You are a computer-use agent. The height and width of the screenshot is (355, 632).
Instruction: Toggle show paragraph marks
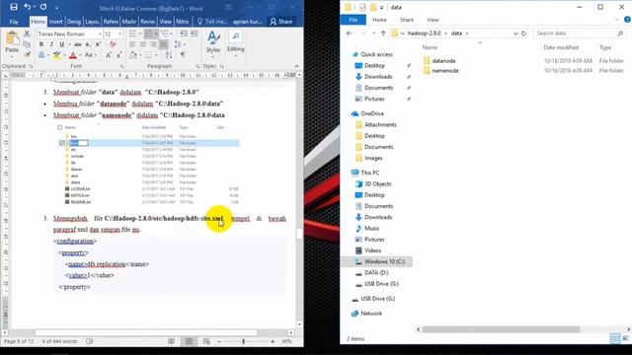pos(183,55)
